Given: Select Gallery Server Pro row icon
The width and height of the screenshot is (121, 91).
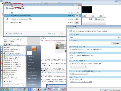Looking at the screenshot, I should pos(7,22).
